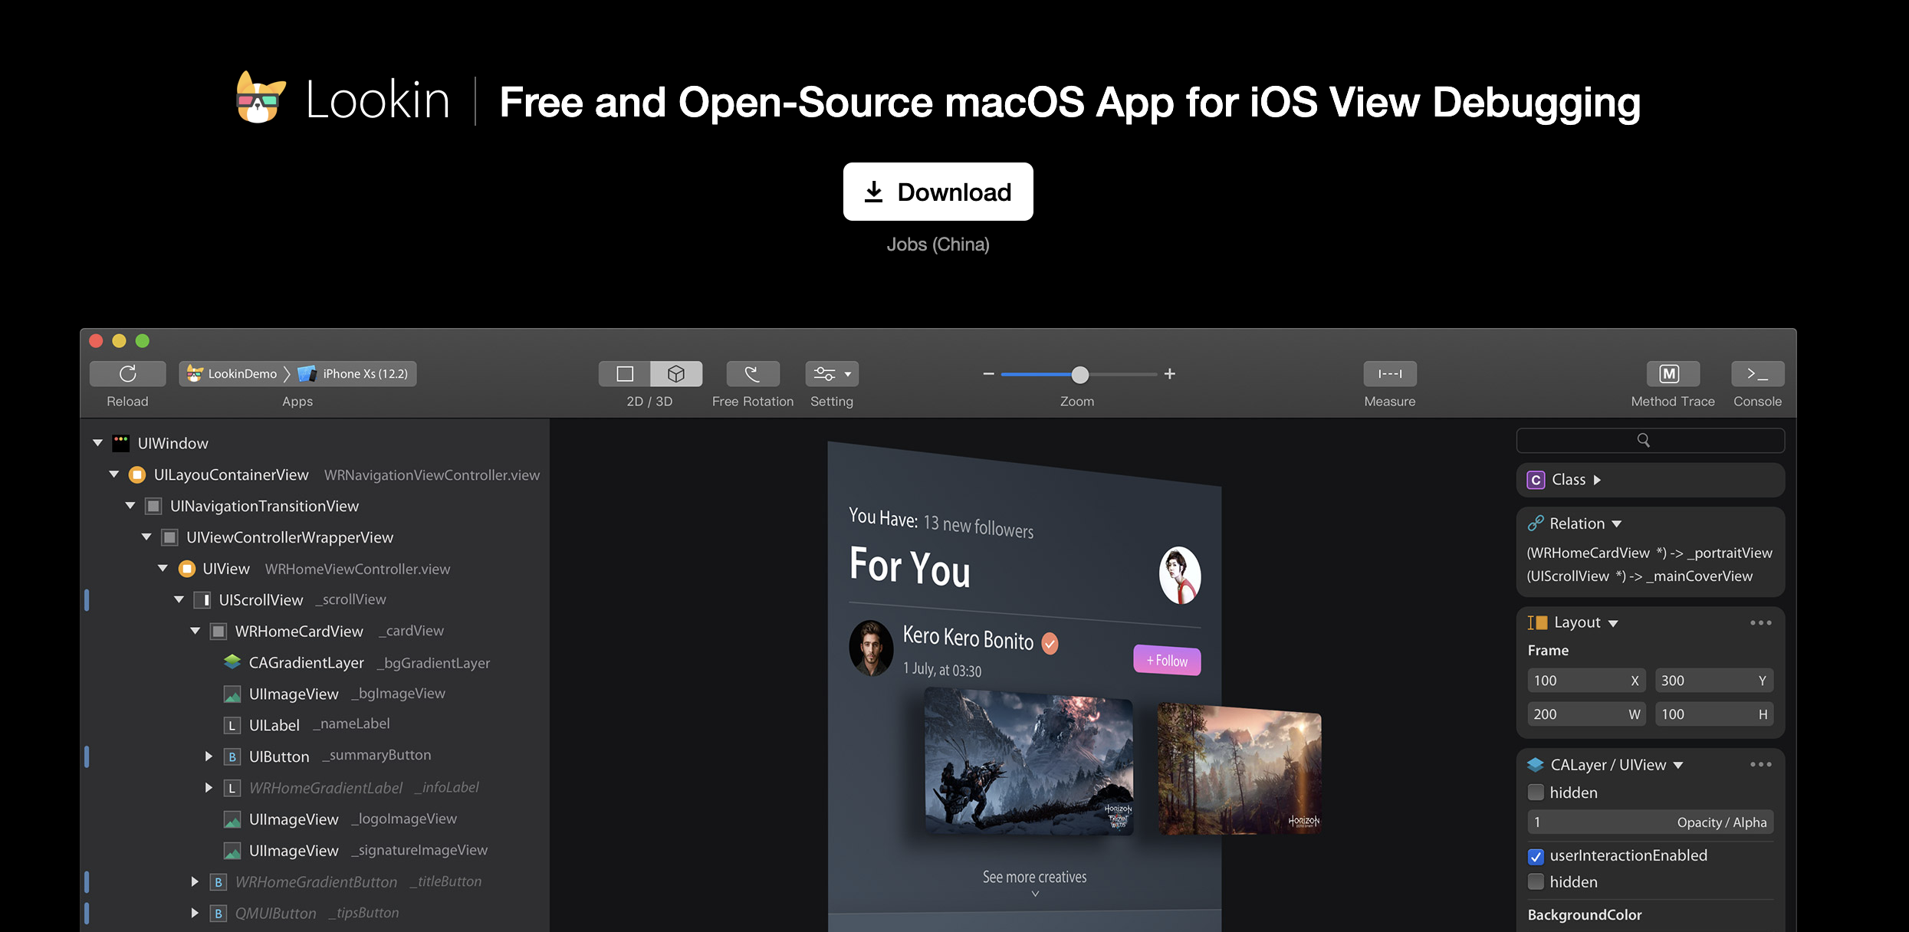This screenshot has width=1909, height=932.
Task: Collapse the UIWindow tree node
Action: (x=97, y=442)
